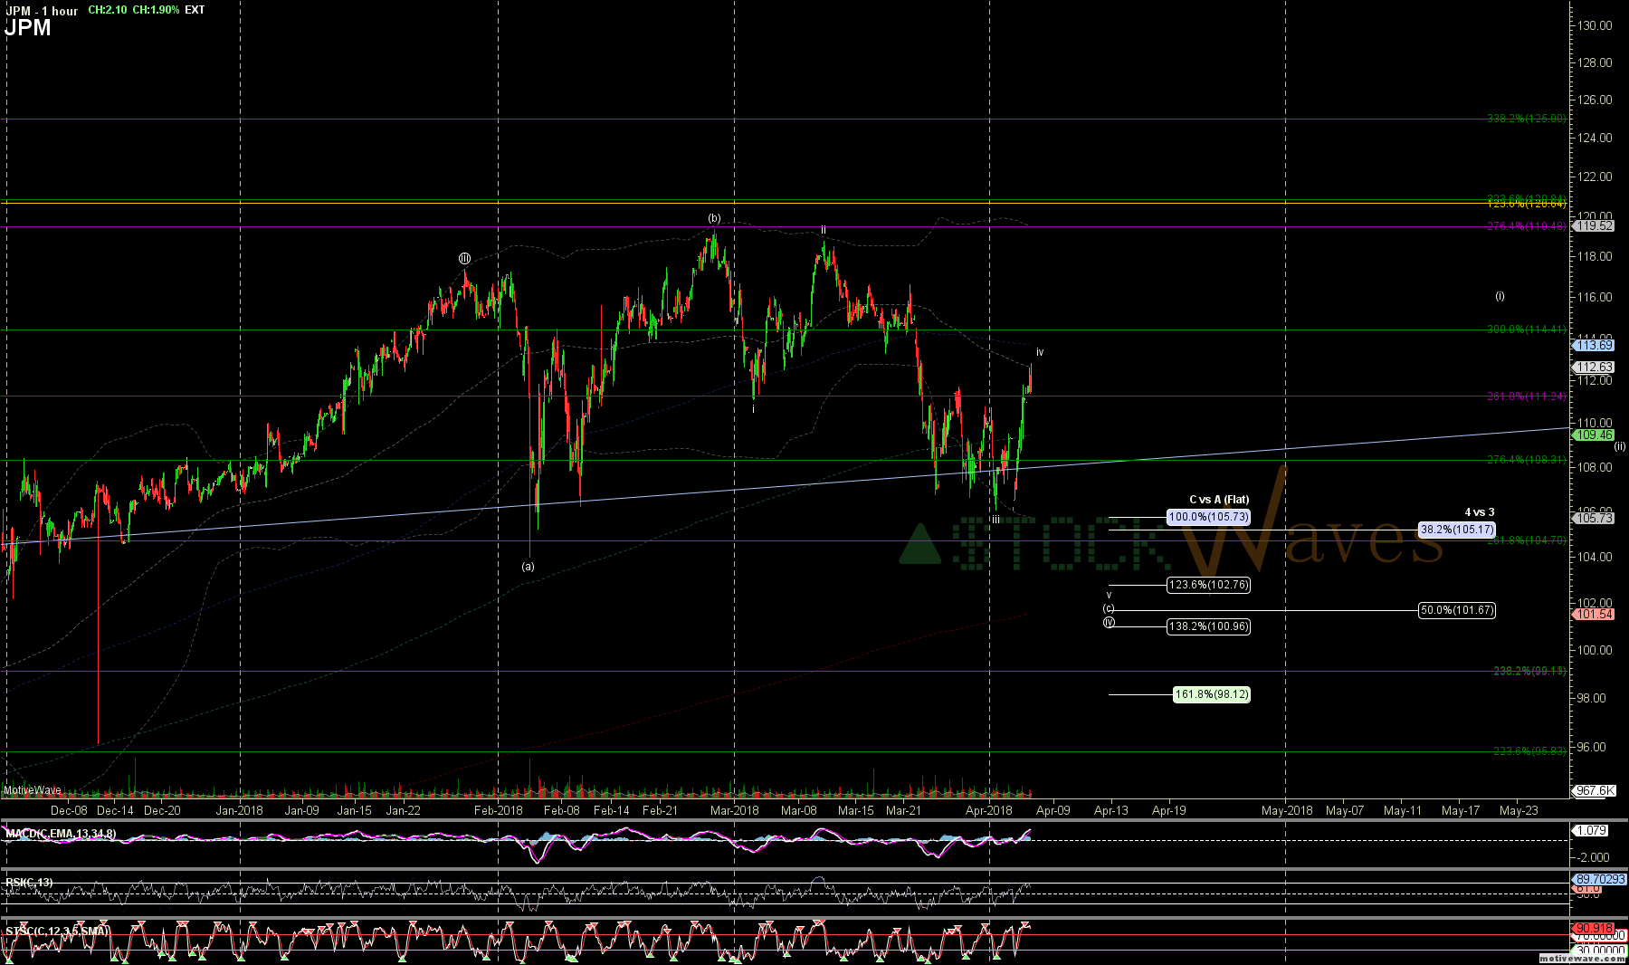This screenshot has height=965, width=1629.
Task: Click the MACD(C,EMA,13,34,8) indicator label
Action: pos(61,833)
